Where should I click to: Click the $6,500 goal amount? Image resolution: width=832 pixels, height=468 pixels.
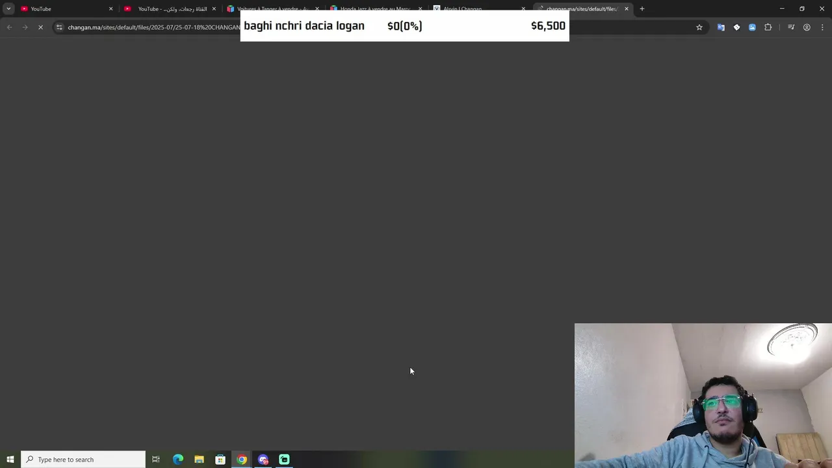click(x=548, y=26)
